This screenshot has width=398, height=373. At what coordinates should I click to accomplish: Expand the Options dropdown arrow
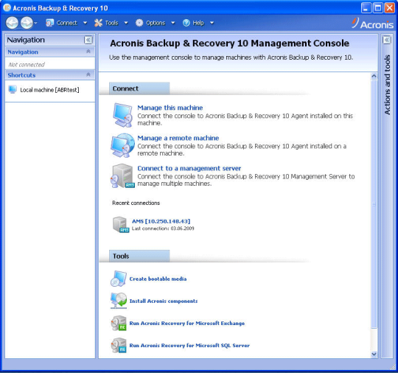point(173,23)
